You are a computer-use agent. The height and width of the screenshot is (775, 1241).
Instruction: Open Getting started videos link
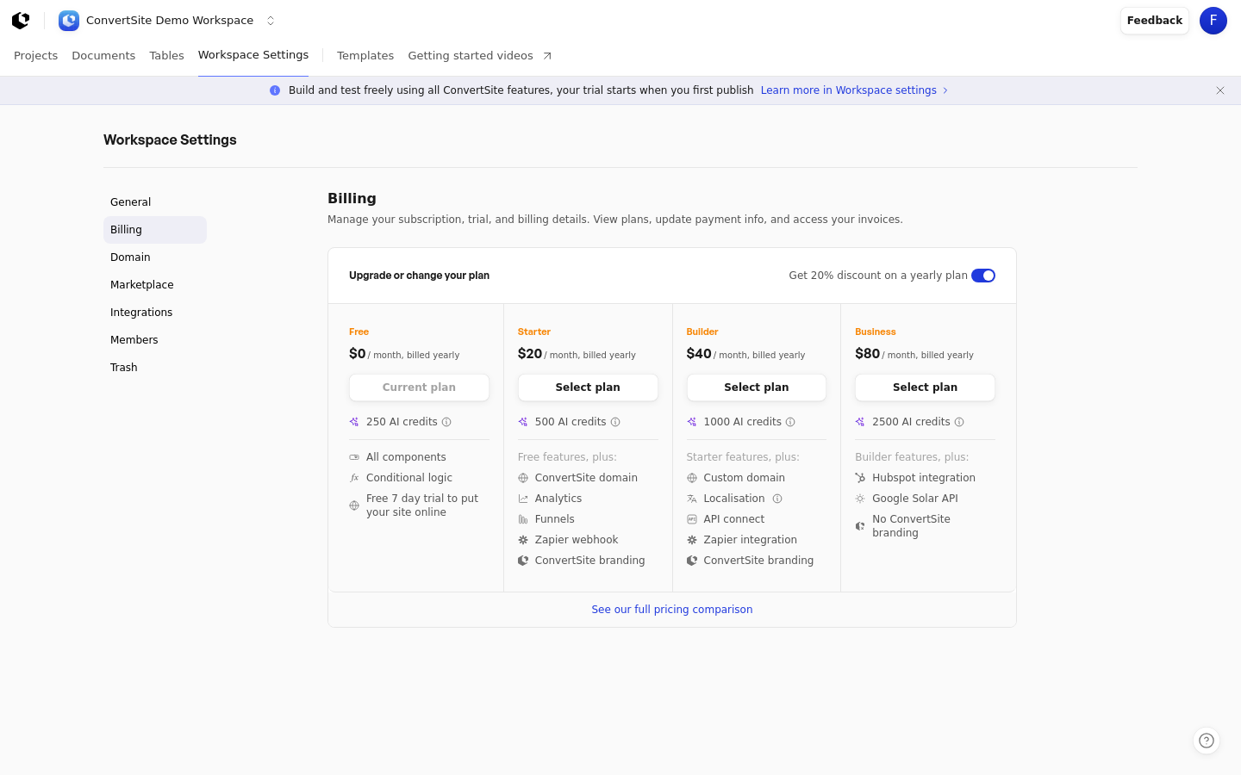pos(471,56)
